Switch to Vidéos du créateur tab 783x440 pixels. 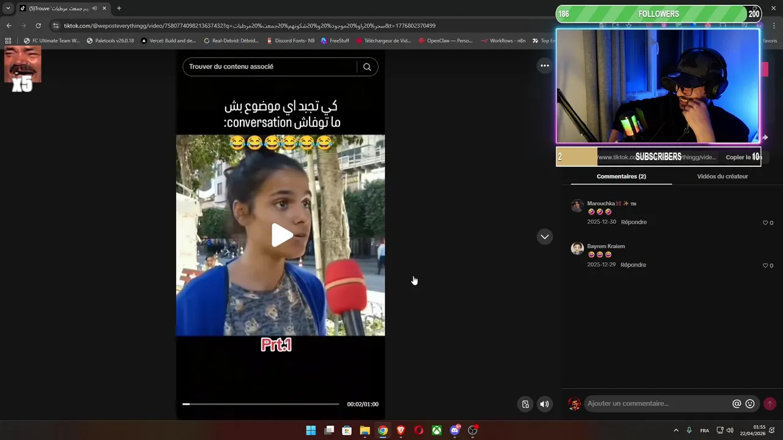pos(722,176)
